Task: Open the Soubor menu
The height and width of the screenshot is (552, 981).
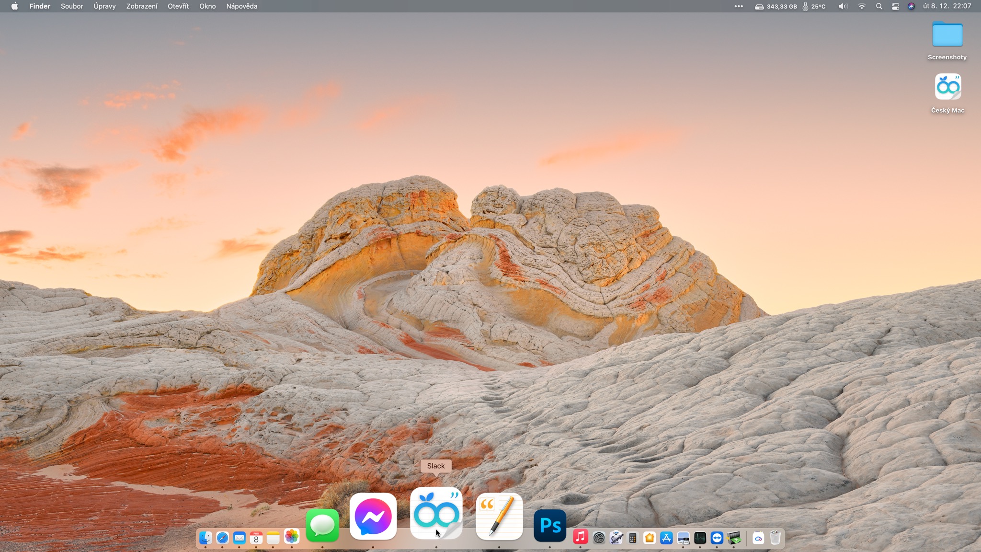Action: [72, 6]
